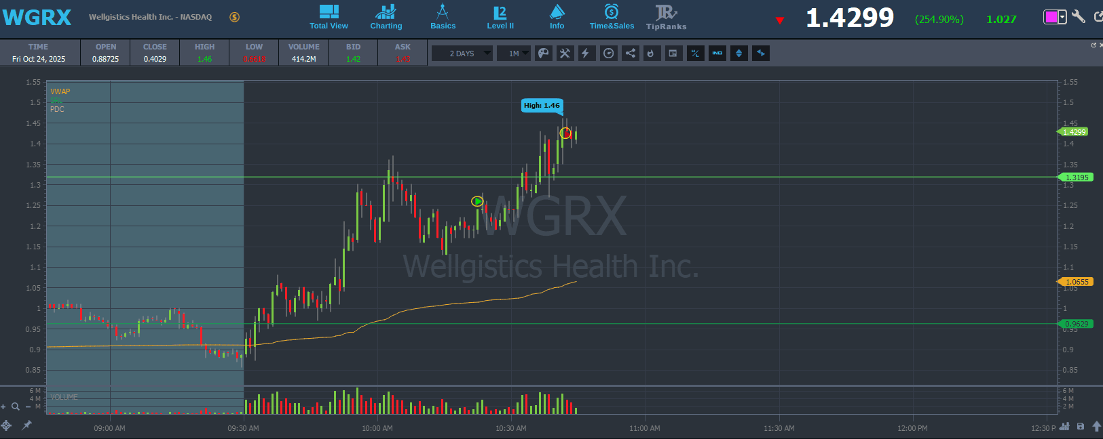
Task: Save chart using floppy disk icon
Action: coord(1081,427)
